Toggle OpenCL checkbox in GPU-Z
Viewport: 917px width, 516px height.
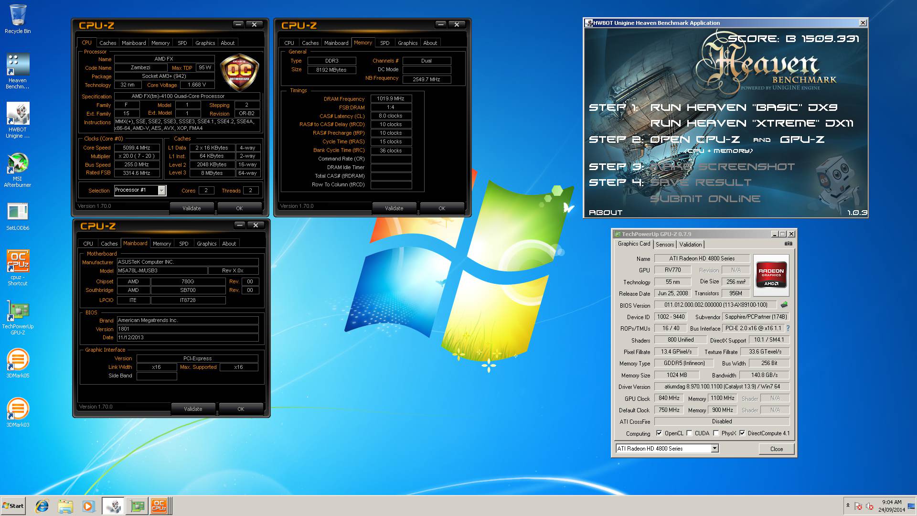pos(659,433)
